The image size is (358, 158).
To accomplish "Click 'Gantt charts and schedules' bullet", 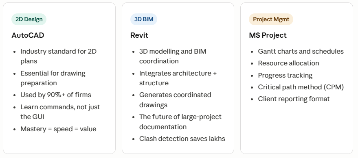I will coord(301,52).
